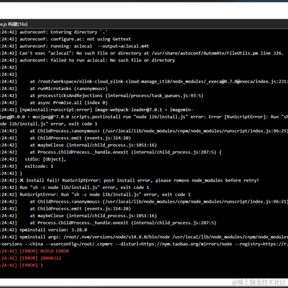Select the line starting "RunScriptError: Run"
The width and height of the screenshot is (288, 288).
(95, 195)
